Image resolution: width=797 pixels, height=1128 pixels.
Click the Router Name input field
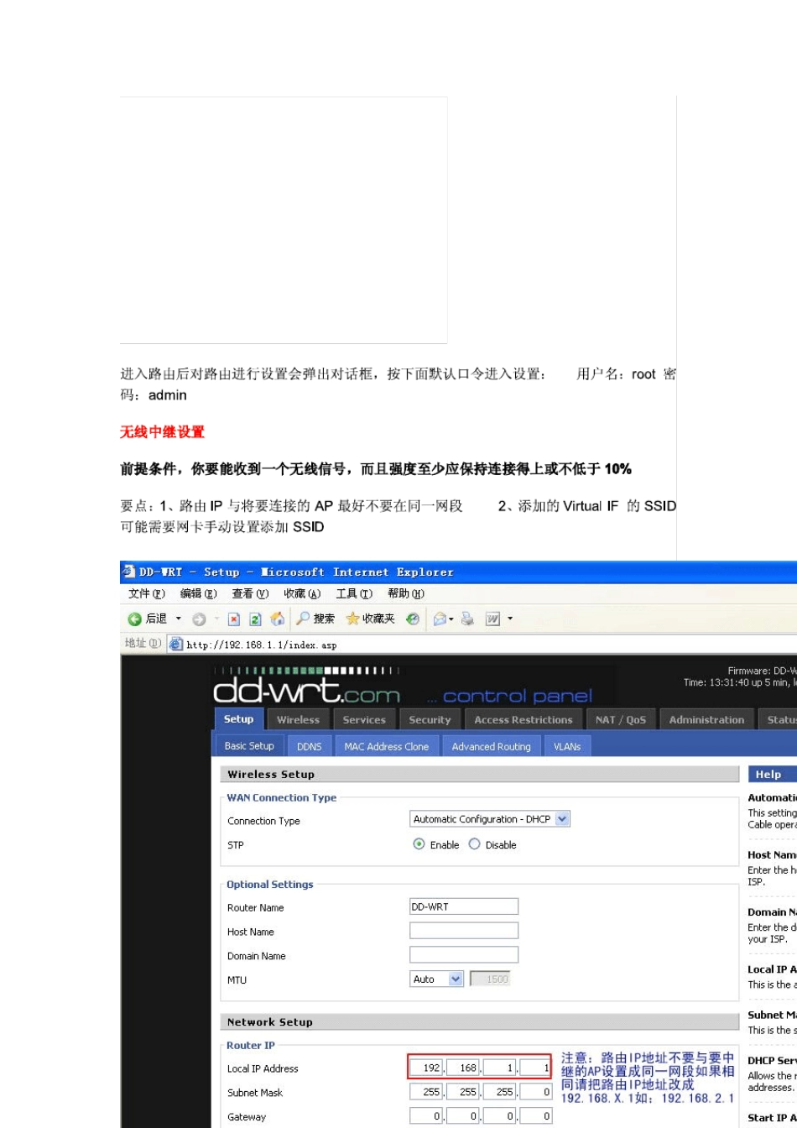pyautogui.click(x=464, y=906)
